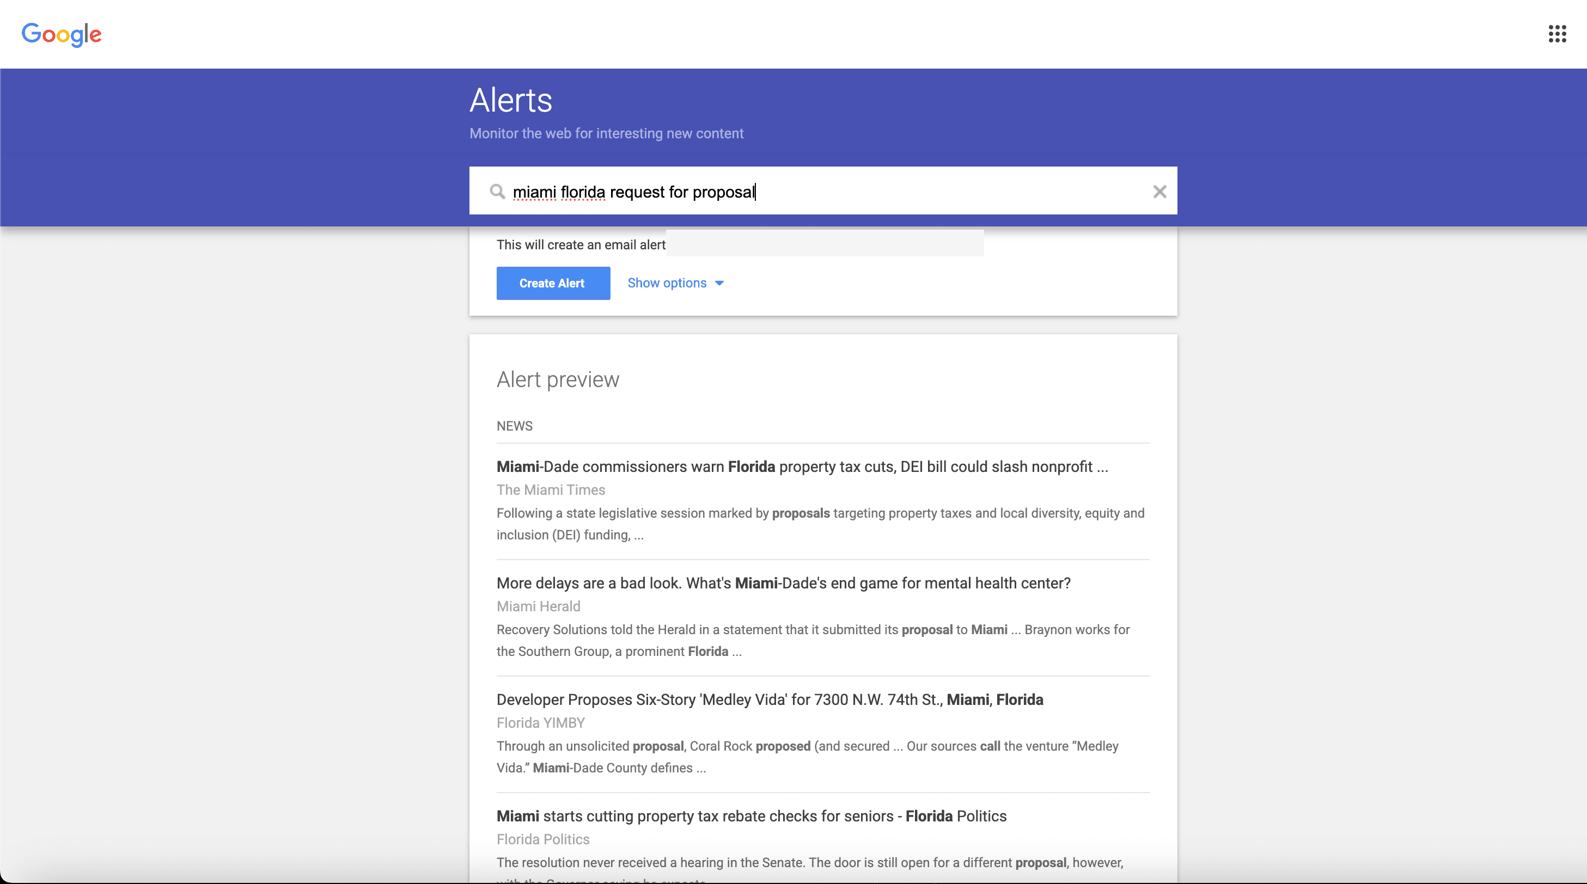
Task: Click the green l in the Google logo
Action: point(87,34)
